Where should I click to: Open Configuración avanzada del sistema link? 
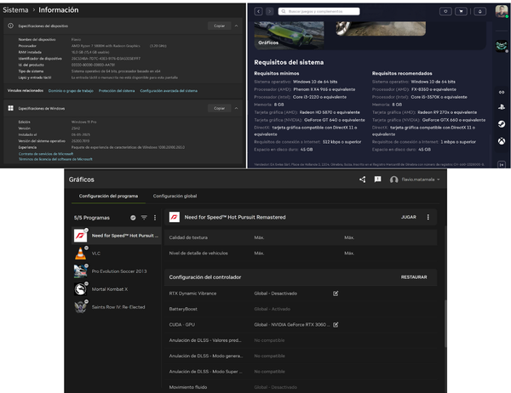(169, 90)
